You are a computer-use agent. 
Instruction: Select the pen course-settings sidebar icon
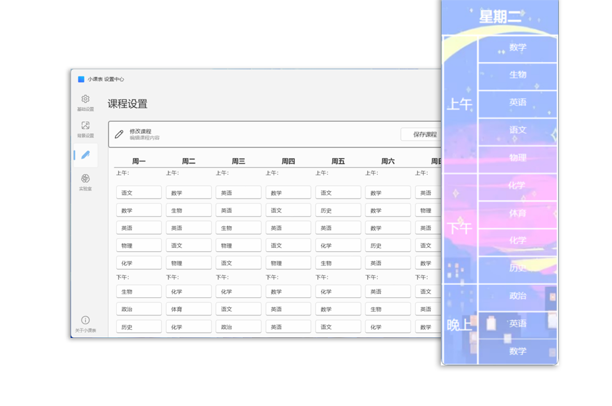(x=86, y=154)
